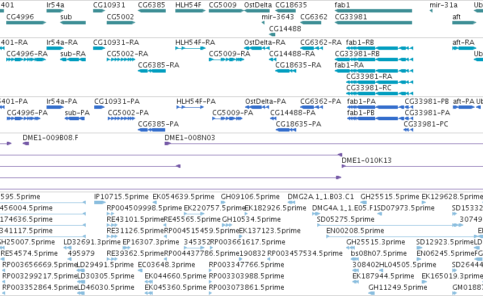Viewport: 483px width, 296px height.
Task: Select the DME1-010K13 BAC label
Action: [367, 160]
